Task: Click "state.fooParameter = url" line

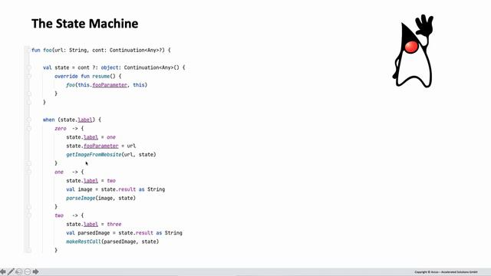Action: pos(101,146)
